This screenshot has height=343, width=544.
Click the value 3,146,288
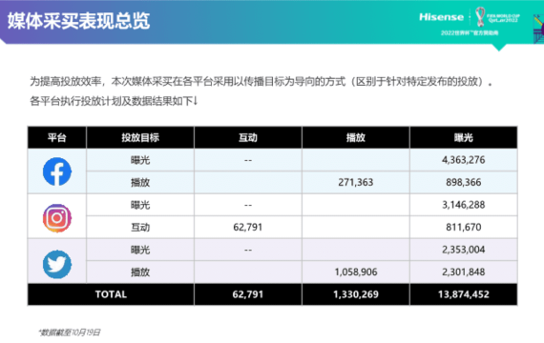pos(464,205)
